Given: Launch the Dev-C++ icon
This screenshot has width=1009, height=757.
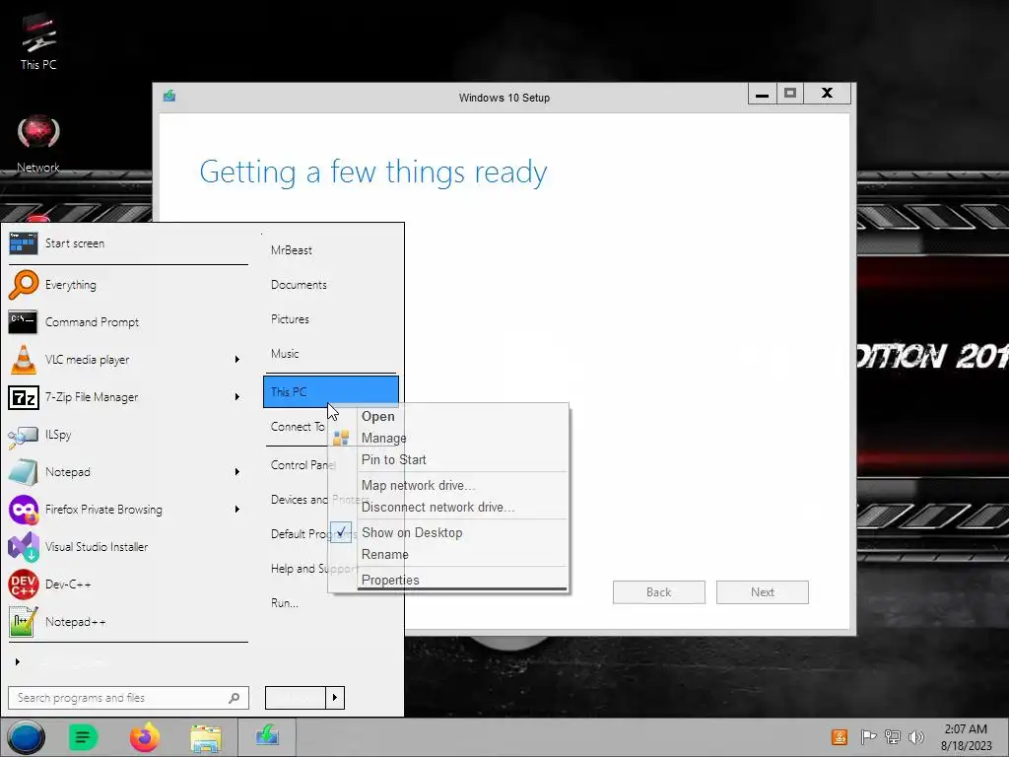Looking at the screenshot, I should [24, 585].
